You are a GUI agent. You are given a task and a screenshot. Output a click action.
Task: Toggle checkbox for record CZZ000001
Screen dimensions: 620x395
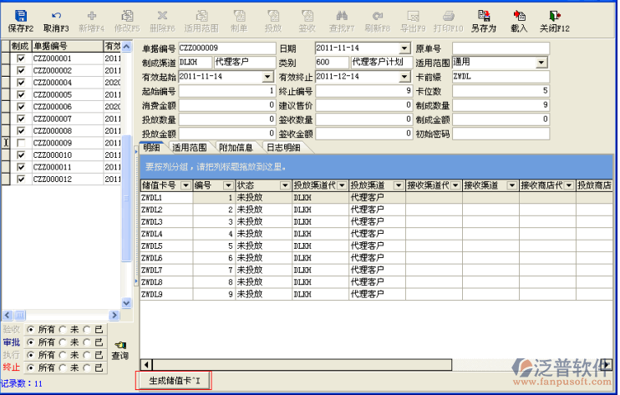21,59
